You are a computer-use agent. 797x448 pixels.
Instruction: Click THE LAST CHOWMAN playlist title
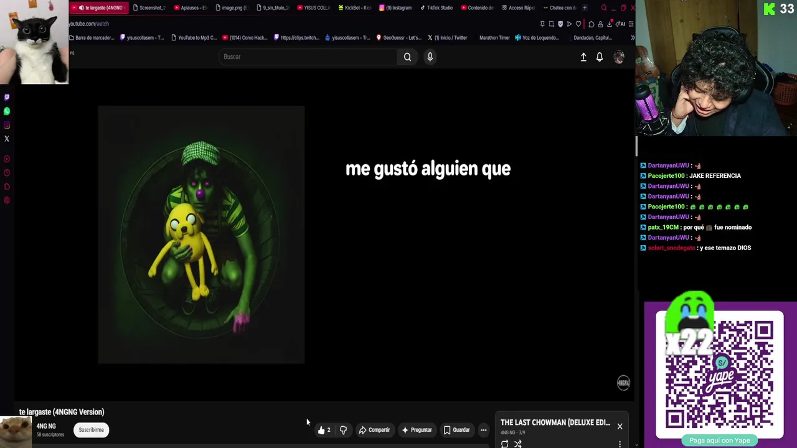(x=555, y=422)
